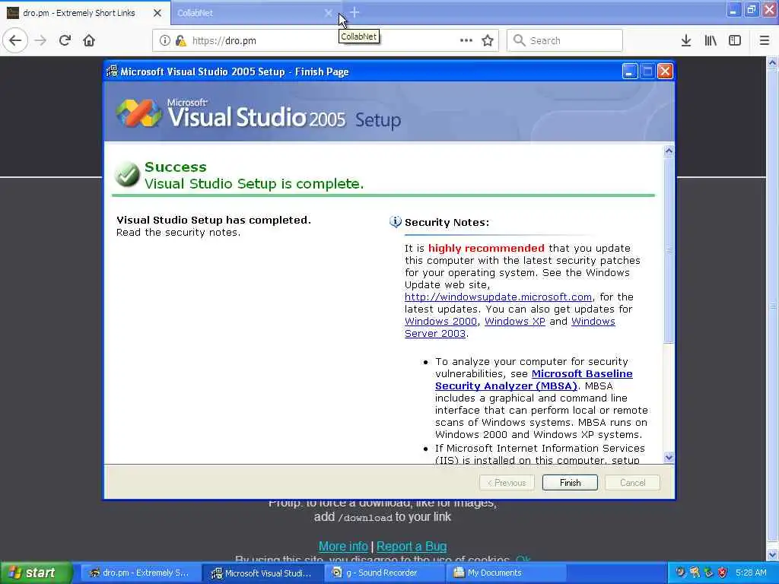The height and width of the screenshot is (584, 779).
Task: Go back using Firefox back arrow
Action: (x=15, y=40)
